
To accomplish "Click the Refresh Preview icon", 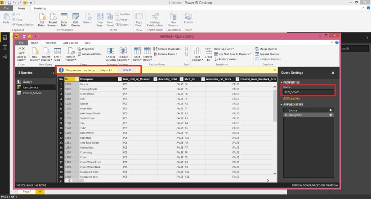I will point(71,51).
